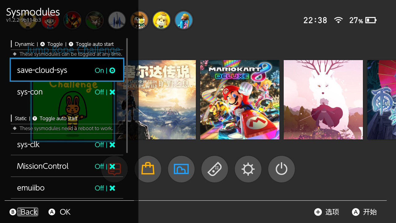The image size is (396, 223).
Task: Click the B button glyph beside Back
Action: [x=13, y=212]
